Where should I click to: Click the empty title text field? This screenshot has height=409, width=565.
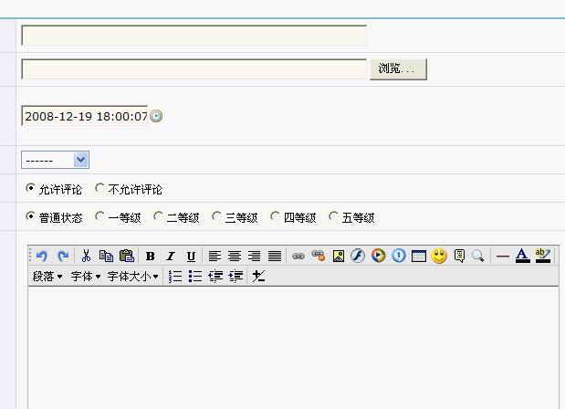194,36
